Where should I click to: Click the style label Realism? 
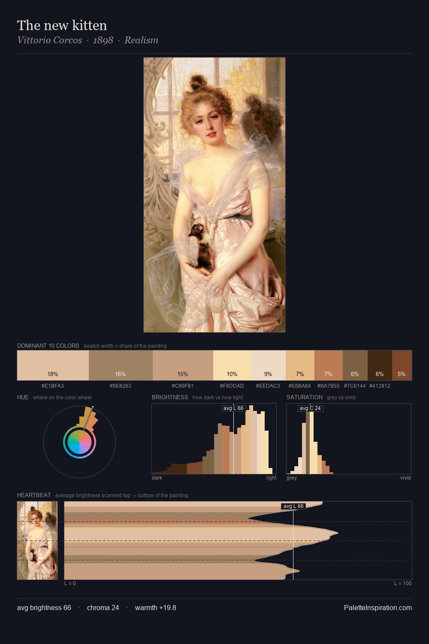tap(142, 40)
